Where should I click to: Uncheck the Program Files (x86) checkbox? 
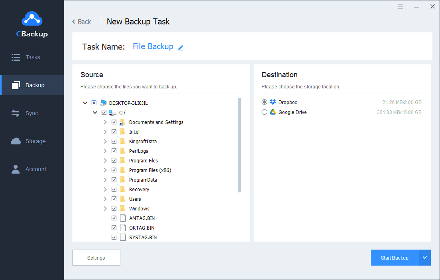114,170
